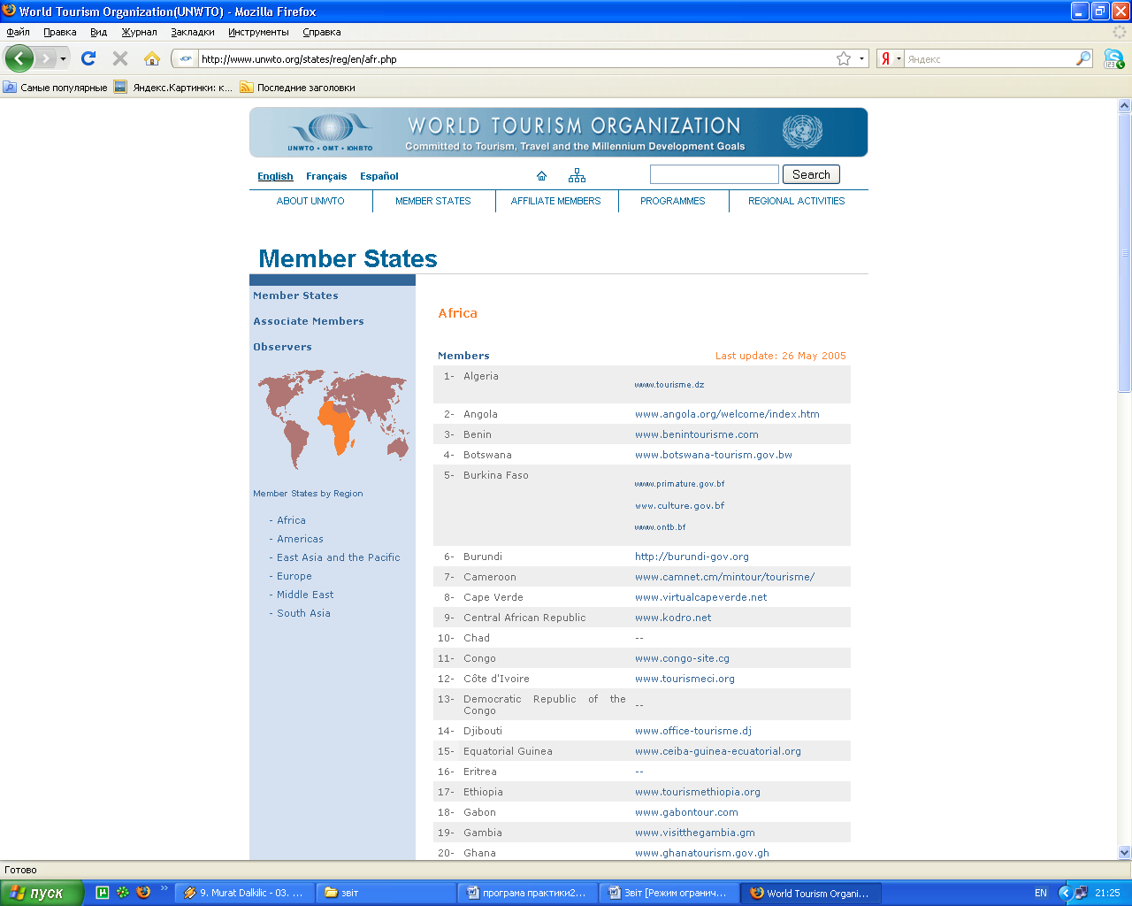Viewport: 1132px width, 906px height.
Task: Open the Инструменты menu
Action: (258, 32)
